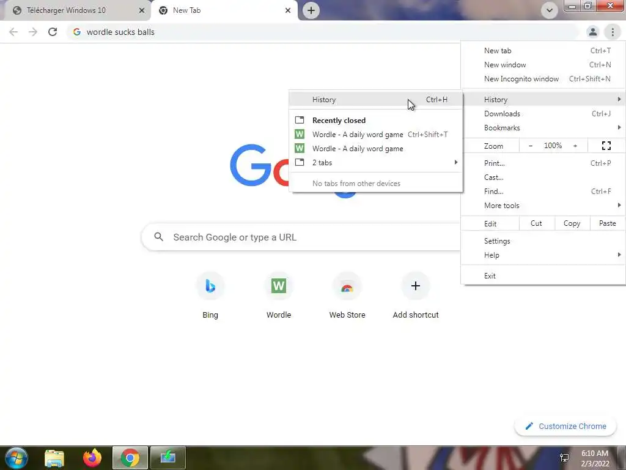Click the Recently closed heading
The width and height of the screenshot is (626, 470).
coord(339,121)
